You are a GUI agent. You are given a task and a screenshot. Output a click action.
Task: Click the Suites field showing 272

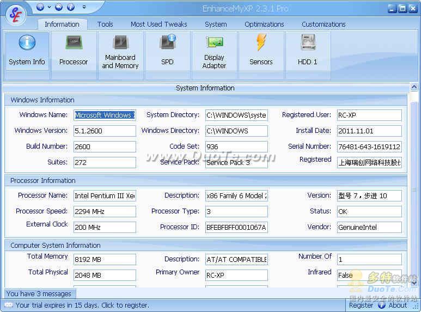[x=105, y=162]
